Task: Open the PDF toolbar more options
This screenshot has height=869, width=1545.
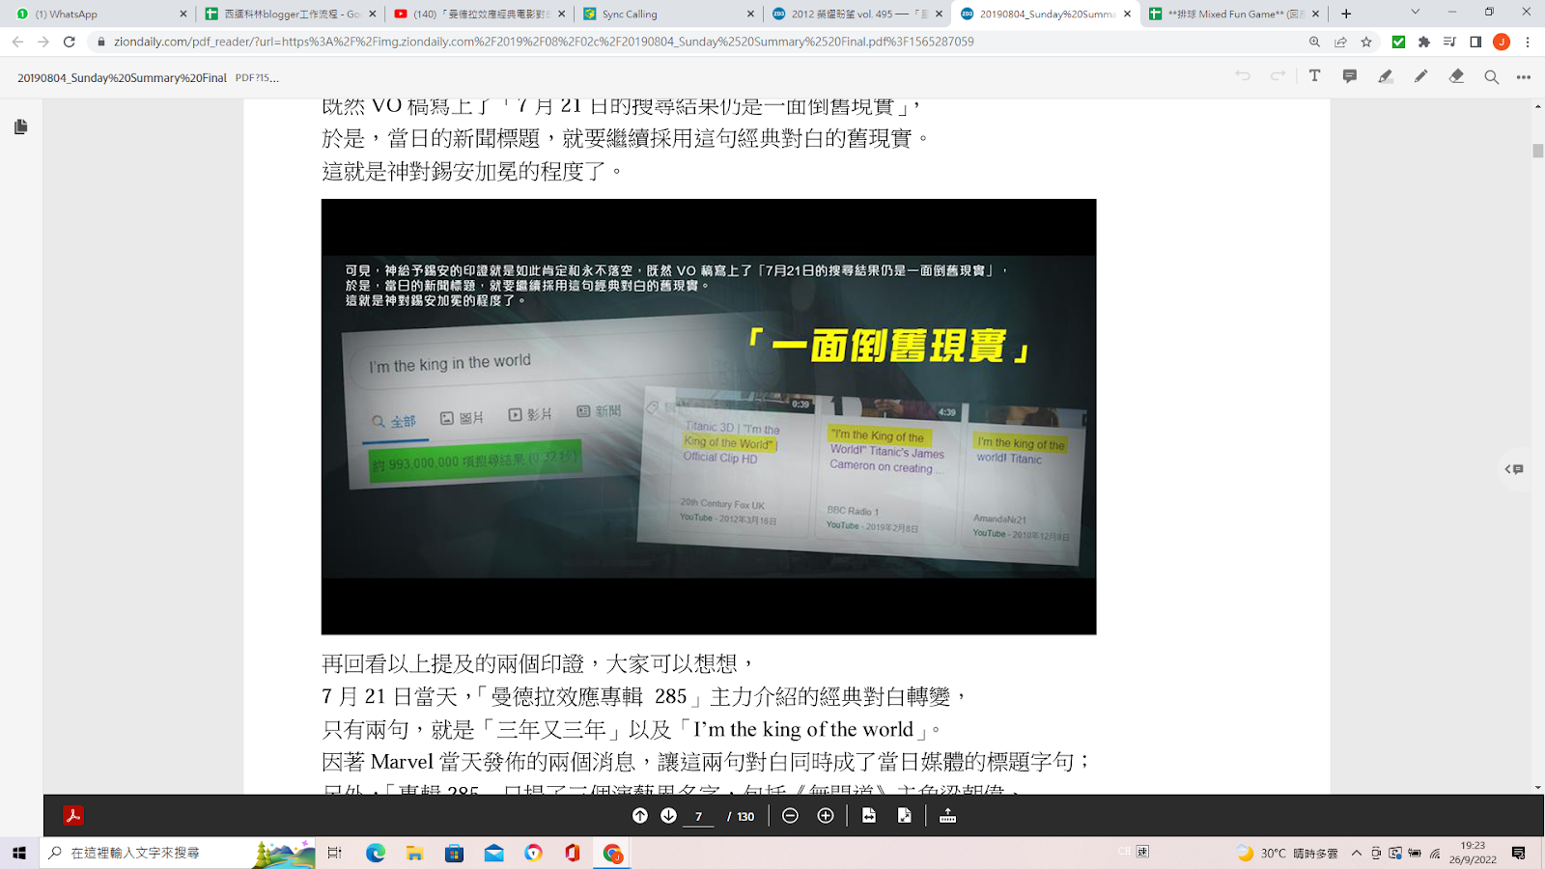Action: [x=1524, y=77]
